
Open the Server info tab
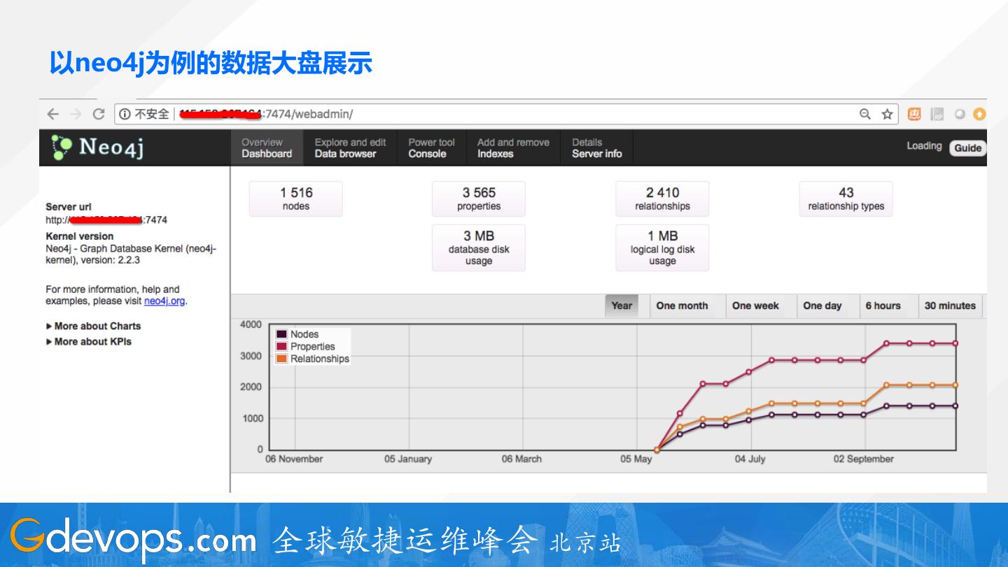(x=596, y=148)
